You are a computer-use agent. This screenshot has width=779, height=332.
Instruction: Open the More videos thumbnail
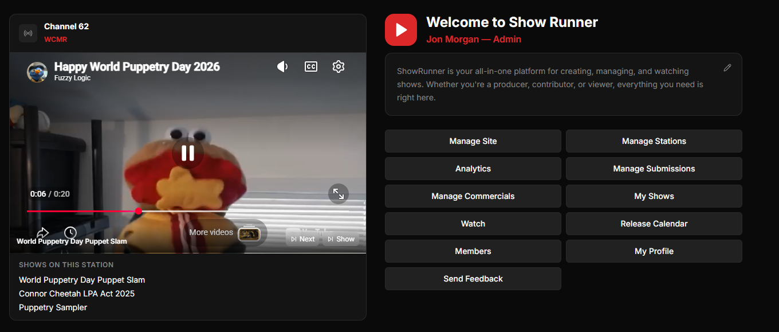(249, 233)
